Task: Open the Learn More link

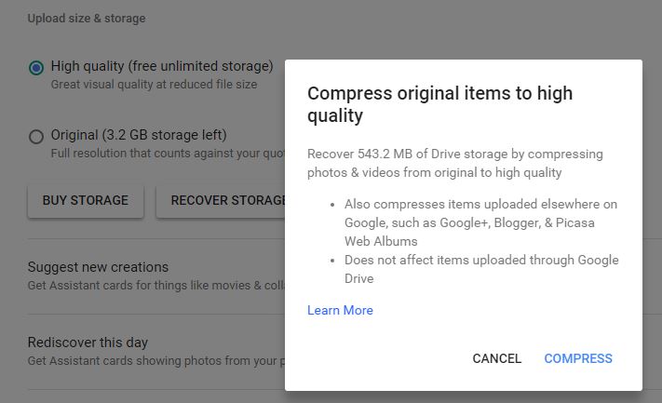Action: (x=340, y=310)
